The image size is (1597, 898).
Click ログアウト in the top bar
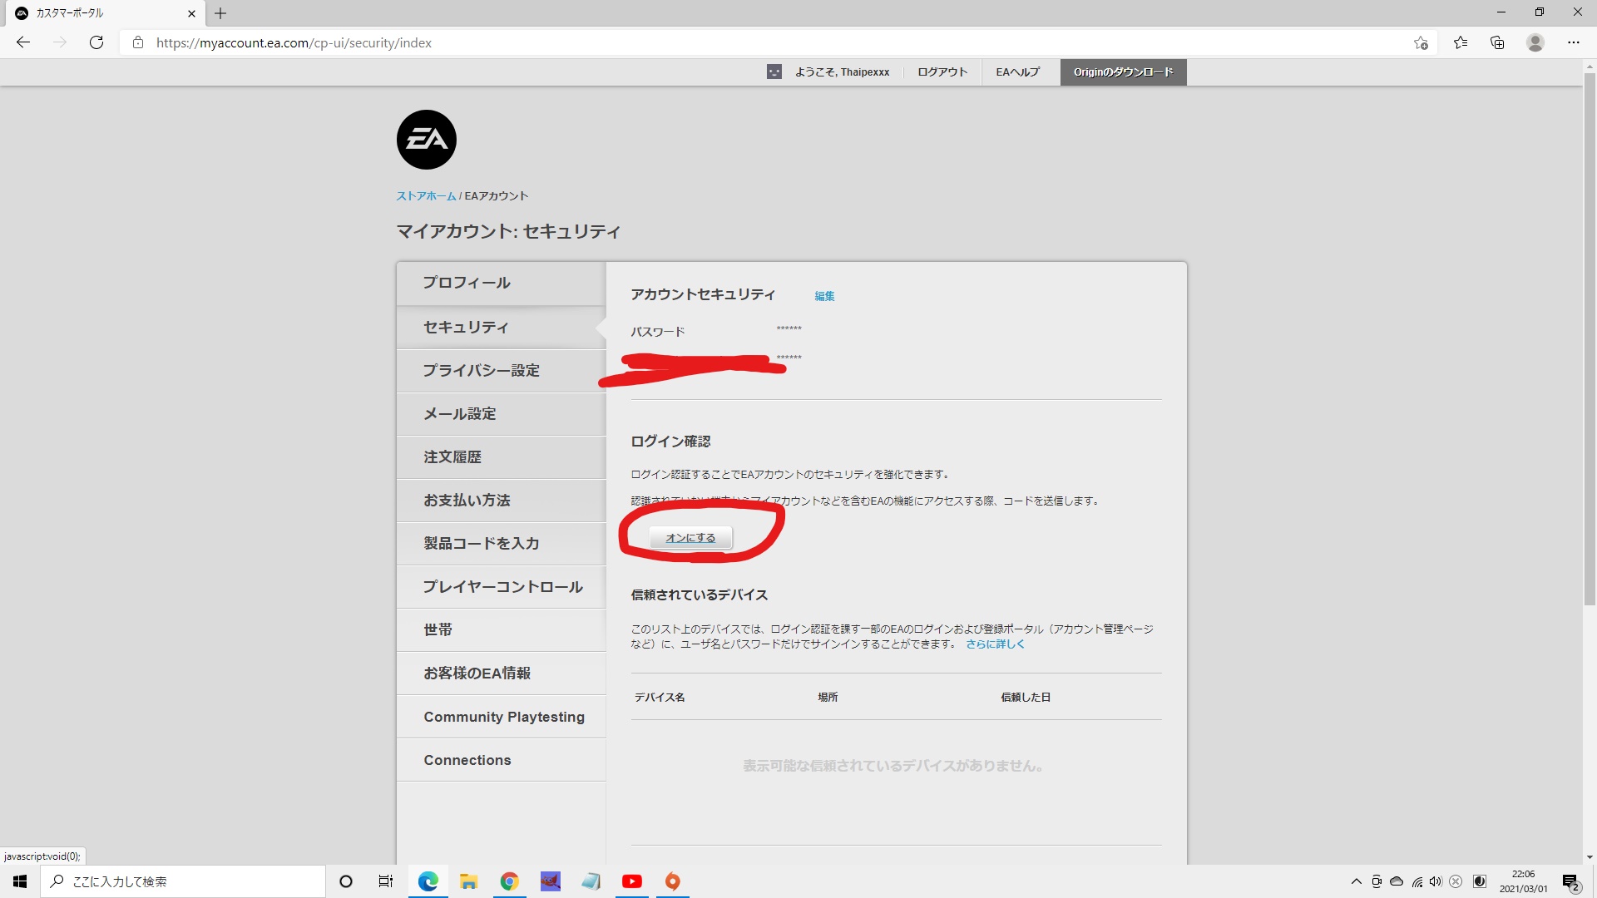point(942,72)
